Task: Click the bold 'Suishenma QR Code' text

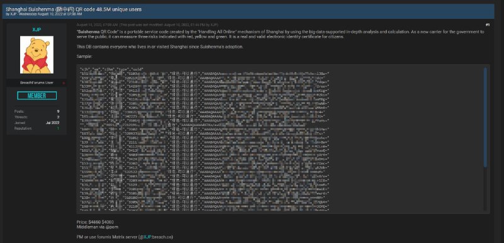Action: tap(98, 32)
